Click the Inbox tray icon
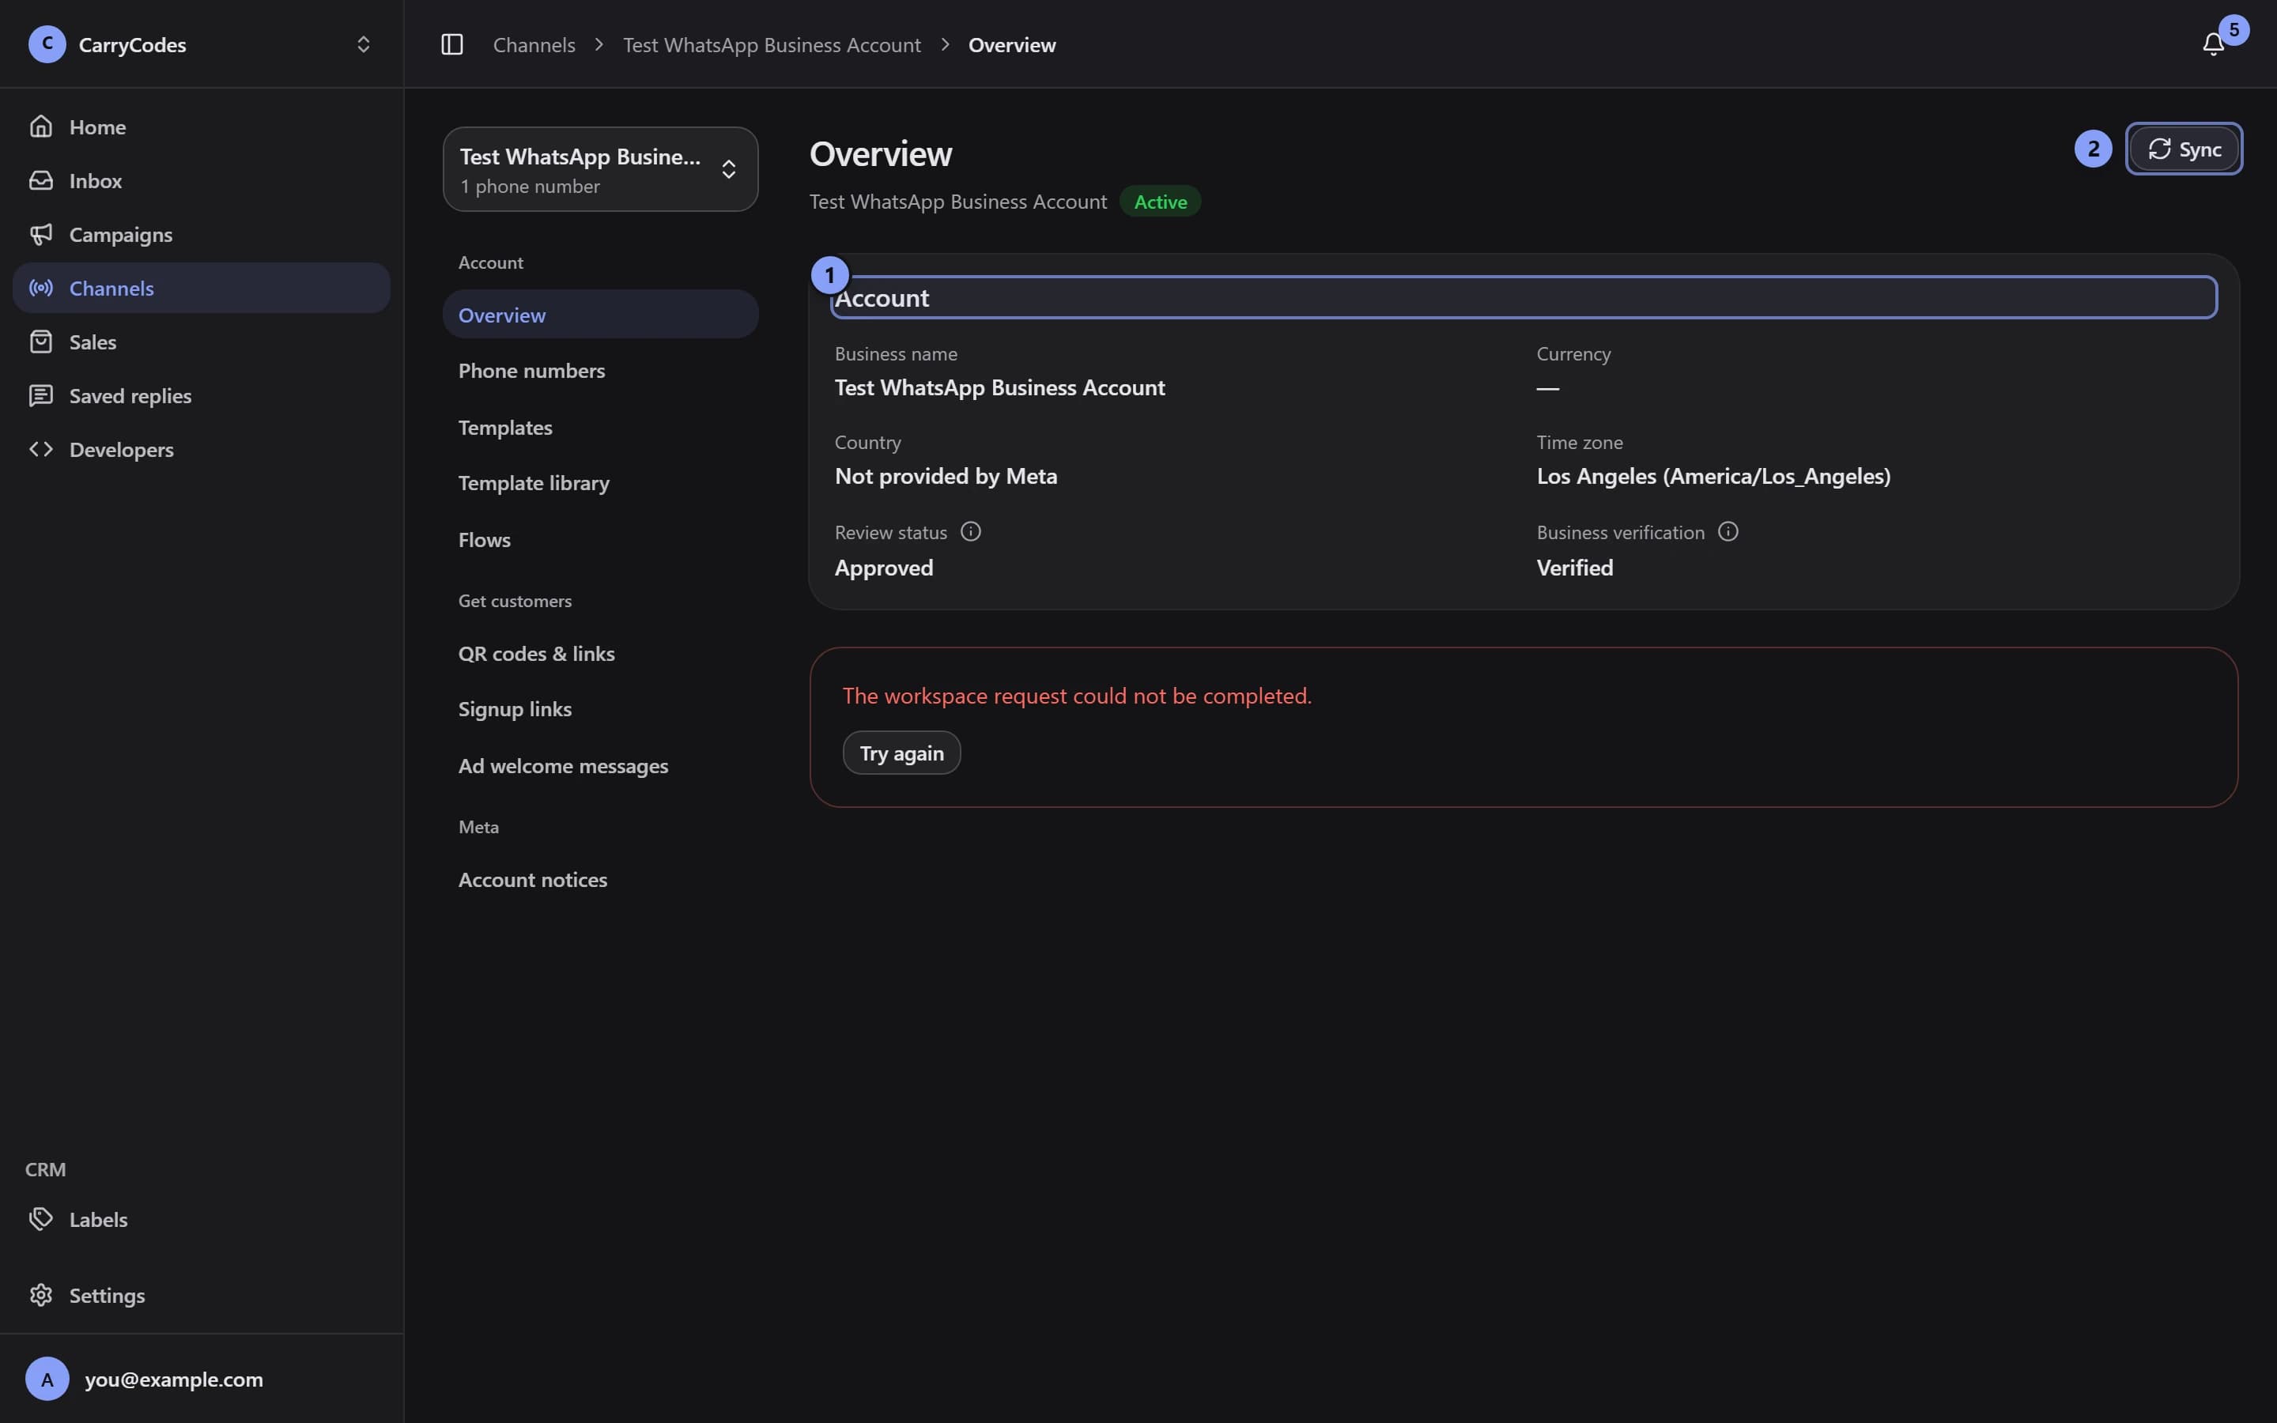Screen dimensions: 2277x1423 [40, 179]
